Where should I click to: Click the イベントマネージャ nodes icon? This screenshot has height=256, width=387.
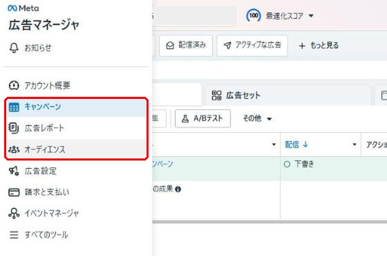coord(14,213)
